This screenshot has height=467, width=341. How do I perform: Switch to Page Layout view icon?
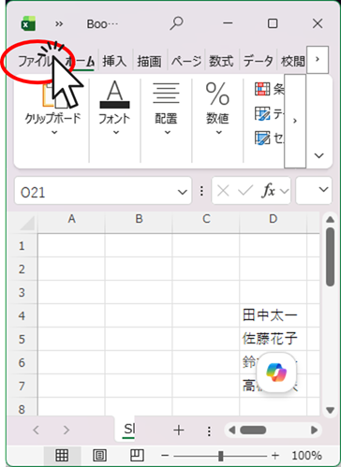pos(99,456)
